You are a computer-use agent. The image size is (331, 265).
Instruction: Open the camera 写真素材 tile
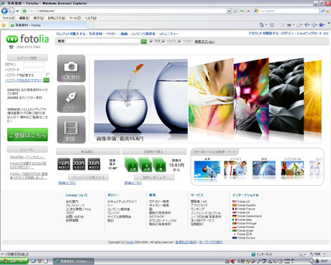(71, 68)
